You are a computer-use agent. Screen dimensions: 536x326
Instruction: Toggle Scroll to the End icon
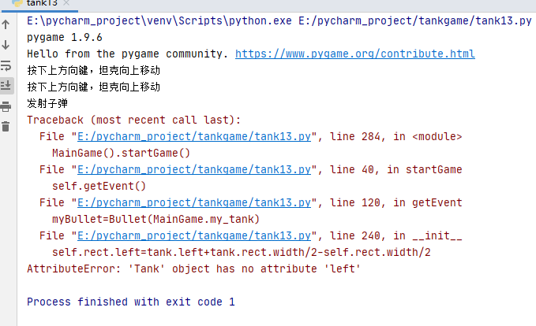pyautogui.click(x=6, y=85)
